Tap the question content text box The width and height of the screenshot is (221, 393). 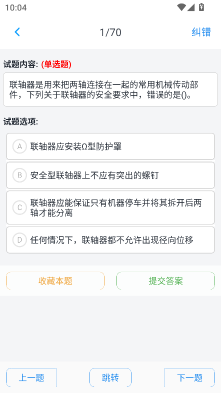[x=110, y=89]
